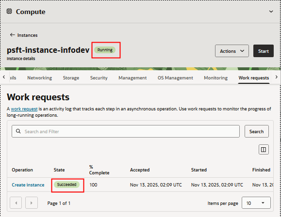Sort by the Accepted column header

coord(140,170)
